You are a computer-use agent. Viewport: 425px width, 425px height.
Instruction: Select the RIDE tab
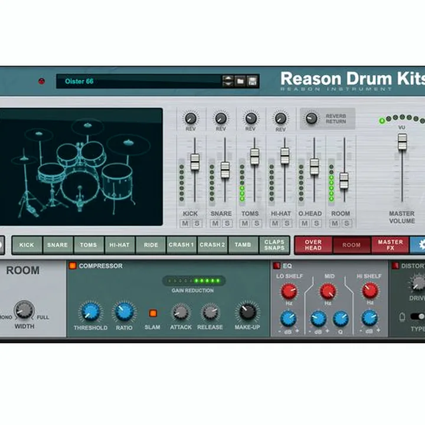pyautogui.click(x=151, y=245)
